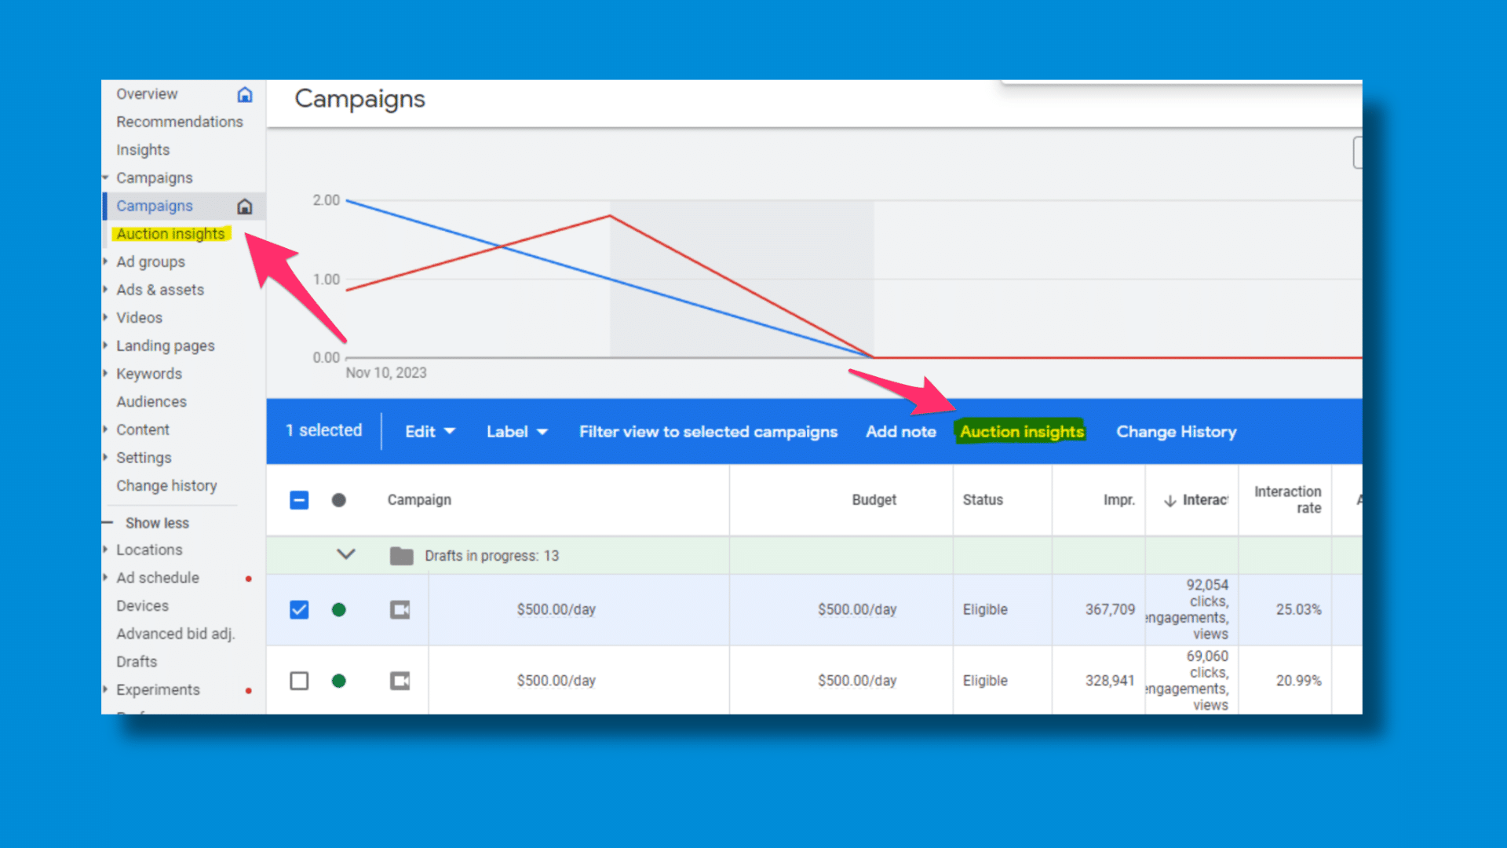1507x848 pixels.
Task: Click the Drafts in progress folder icon
Action: 402,556
